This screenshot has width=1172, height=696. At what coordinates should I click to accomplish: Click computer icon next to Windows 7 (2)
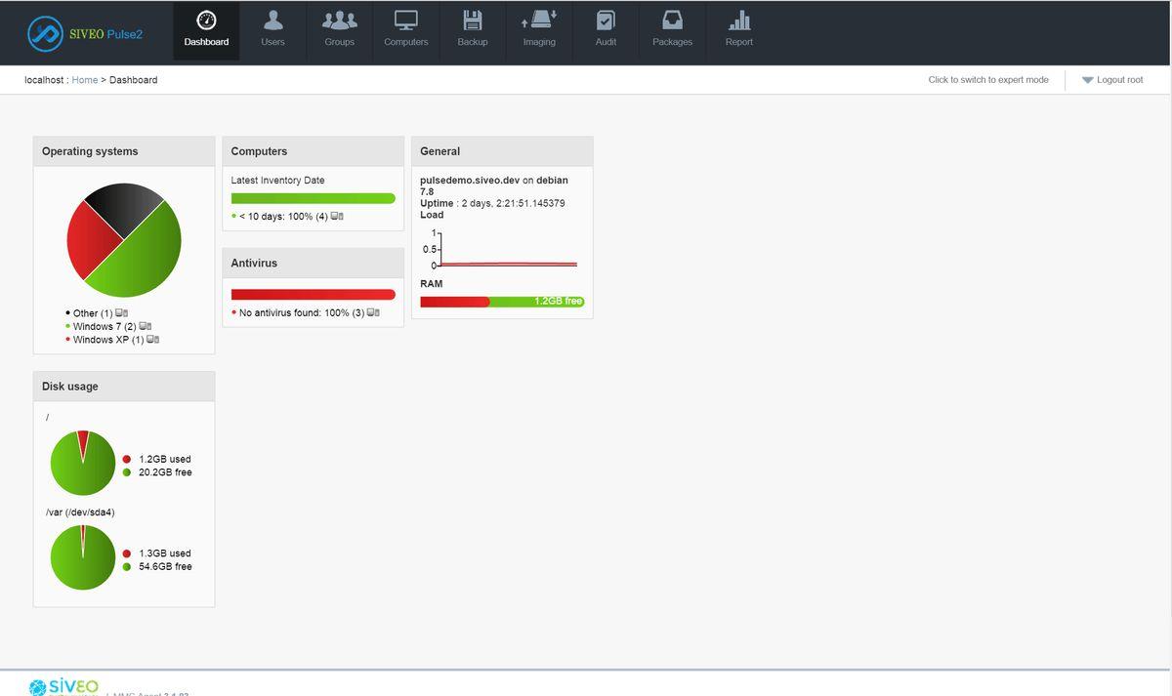click(146, 326)
